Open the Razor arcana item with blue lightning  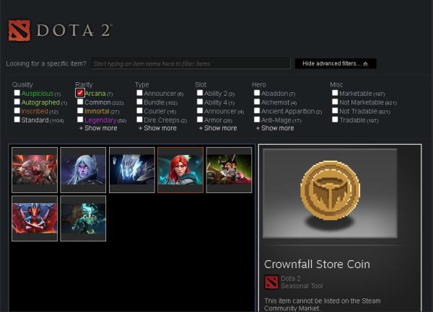tap(132, 170)
